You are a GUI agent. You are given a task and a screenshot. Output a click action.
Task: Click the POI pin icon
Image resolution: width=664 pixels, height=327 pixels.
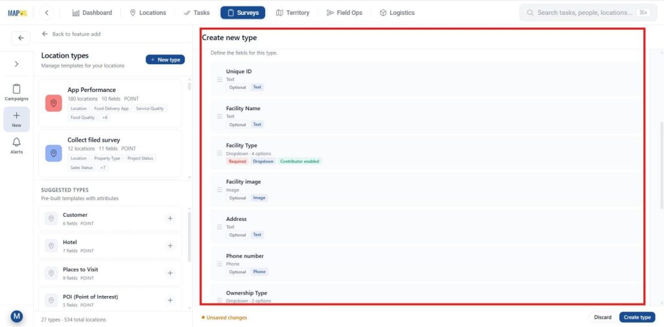tap(51, 300)
